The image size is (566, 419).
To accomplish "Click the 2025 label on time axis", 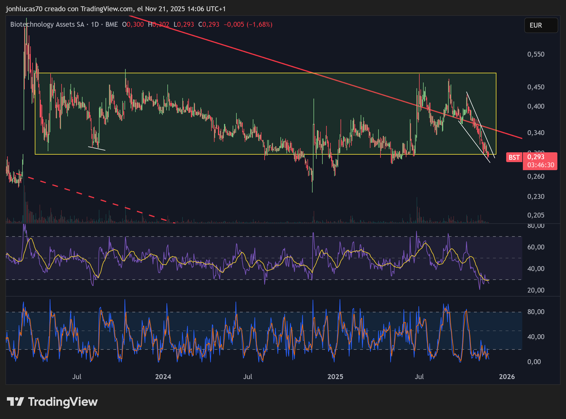I will pyautogui.click(x=335, y=377).
